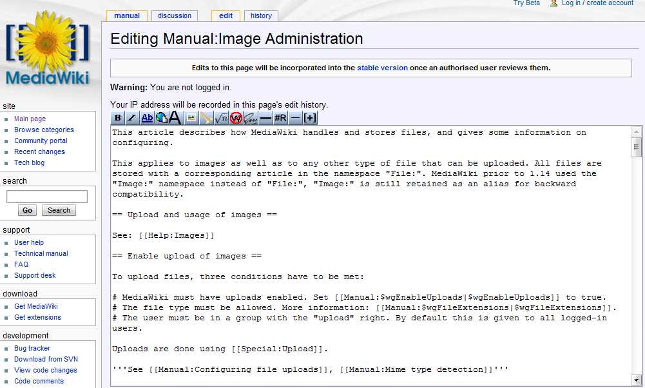Click the [+] toolbar icon
645x388 pixels.
[x=310, y=118]
